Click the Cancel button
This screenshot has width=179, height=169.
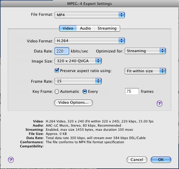click(x=137, y=160)
